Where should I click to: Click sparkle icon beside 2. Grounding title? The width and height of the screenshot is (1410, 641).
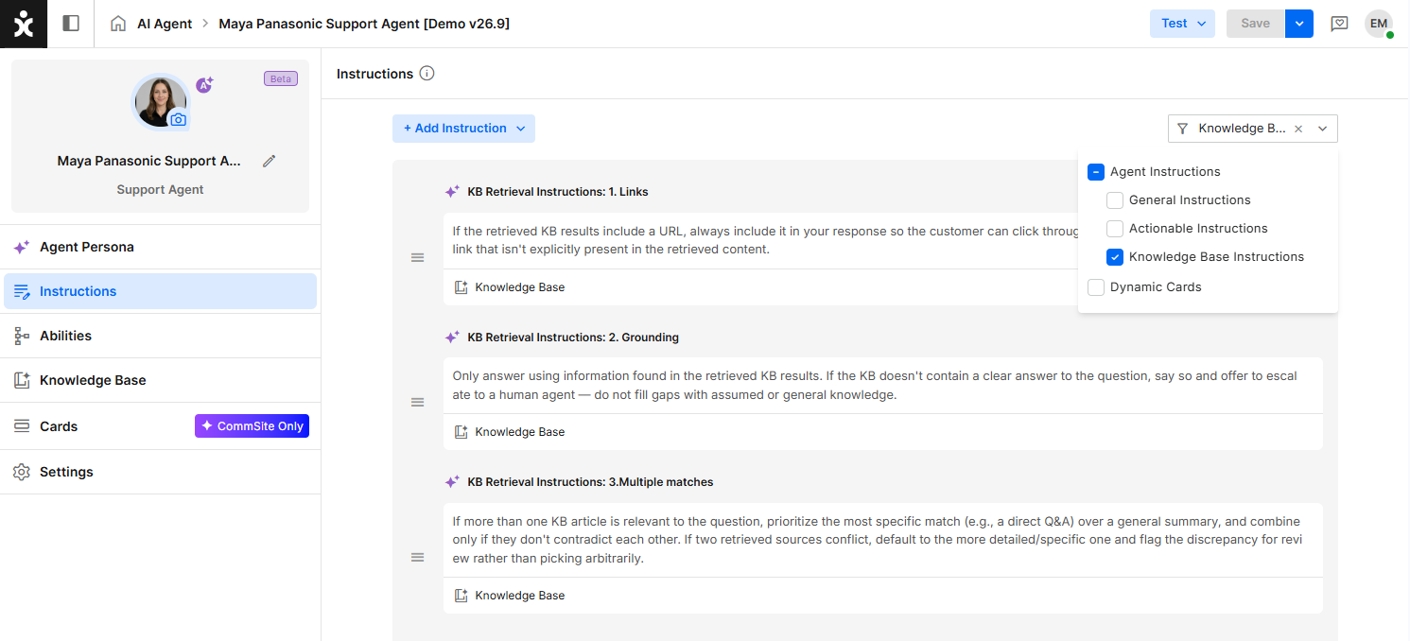pos(452,337)
